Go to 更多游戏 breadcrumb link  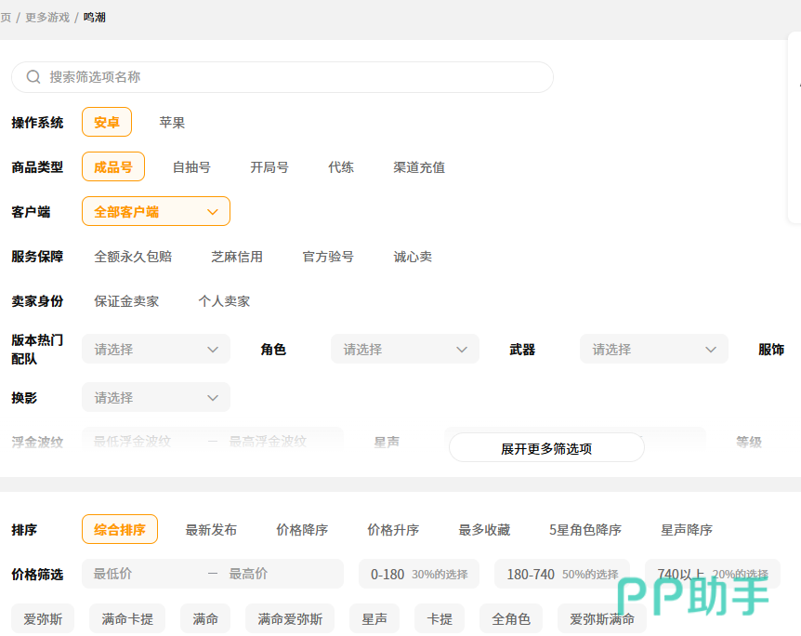pyautogui.click(x=47, y=18)
